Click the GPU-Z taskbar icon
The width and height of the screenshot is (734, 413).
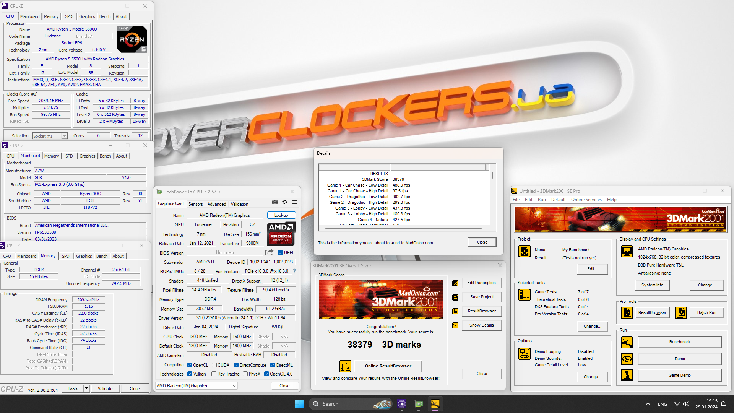click(x=419, y=404)
